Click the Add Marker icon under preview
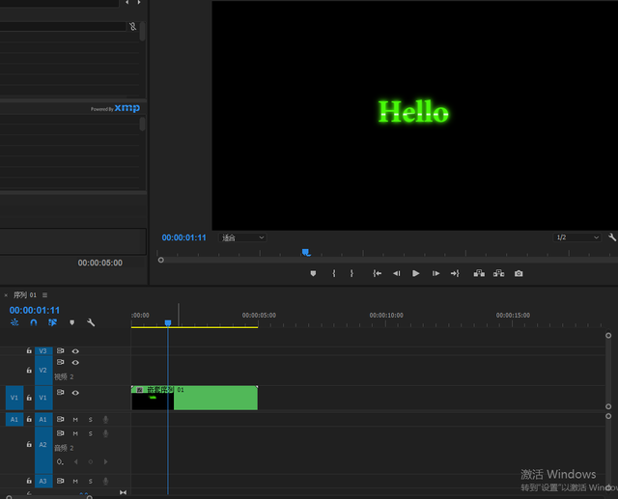This screenshot has height=499, width=618. coord(313,274)
